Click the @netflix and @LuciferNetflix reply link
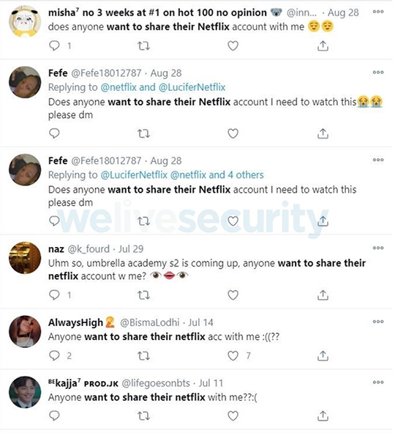 click(x=163, y=87)
